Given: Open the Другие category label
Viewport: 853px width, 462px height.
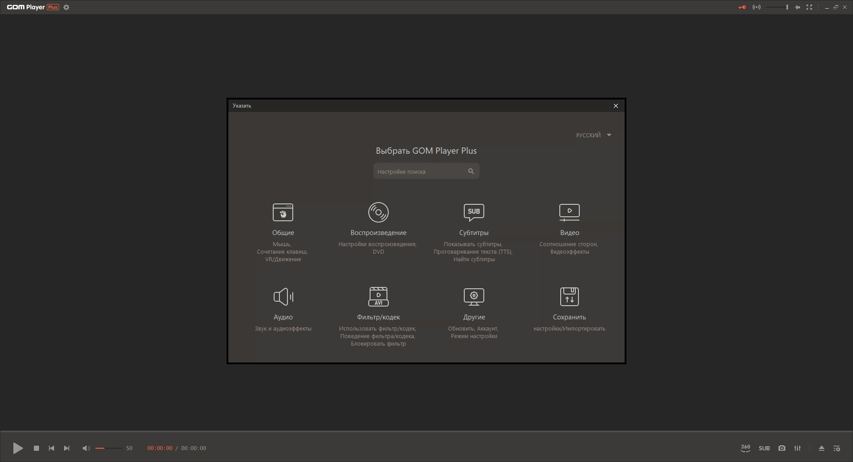Looking at the screenshot, I should tap(474, 317).
